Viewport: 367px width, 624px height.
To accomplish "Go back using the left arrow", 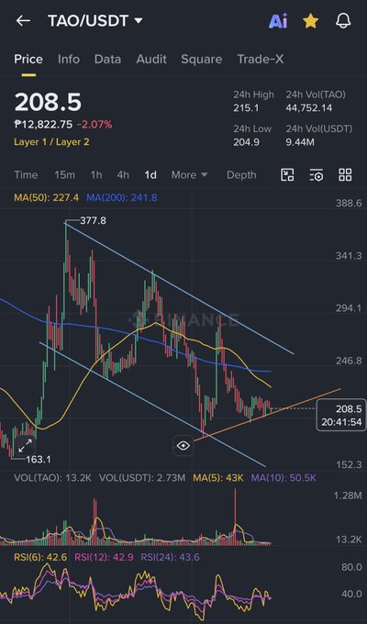I will pos(23,21).
